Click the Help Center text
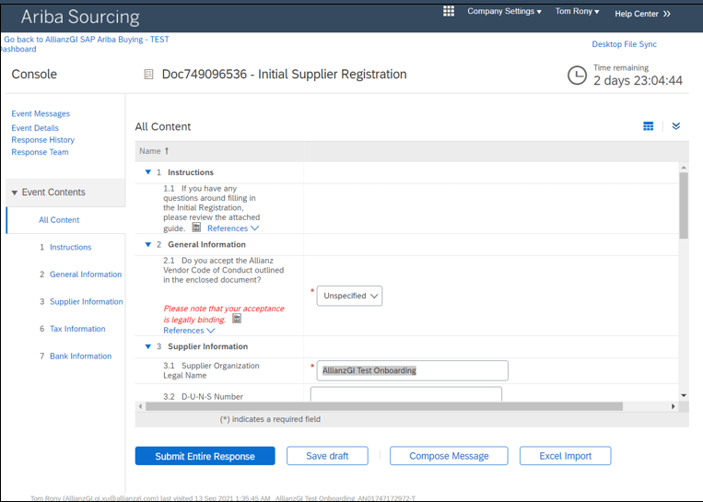The width and height of the screenshot is (703, 502). coord(636,14)
